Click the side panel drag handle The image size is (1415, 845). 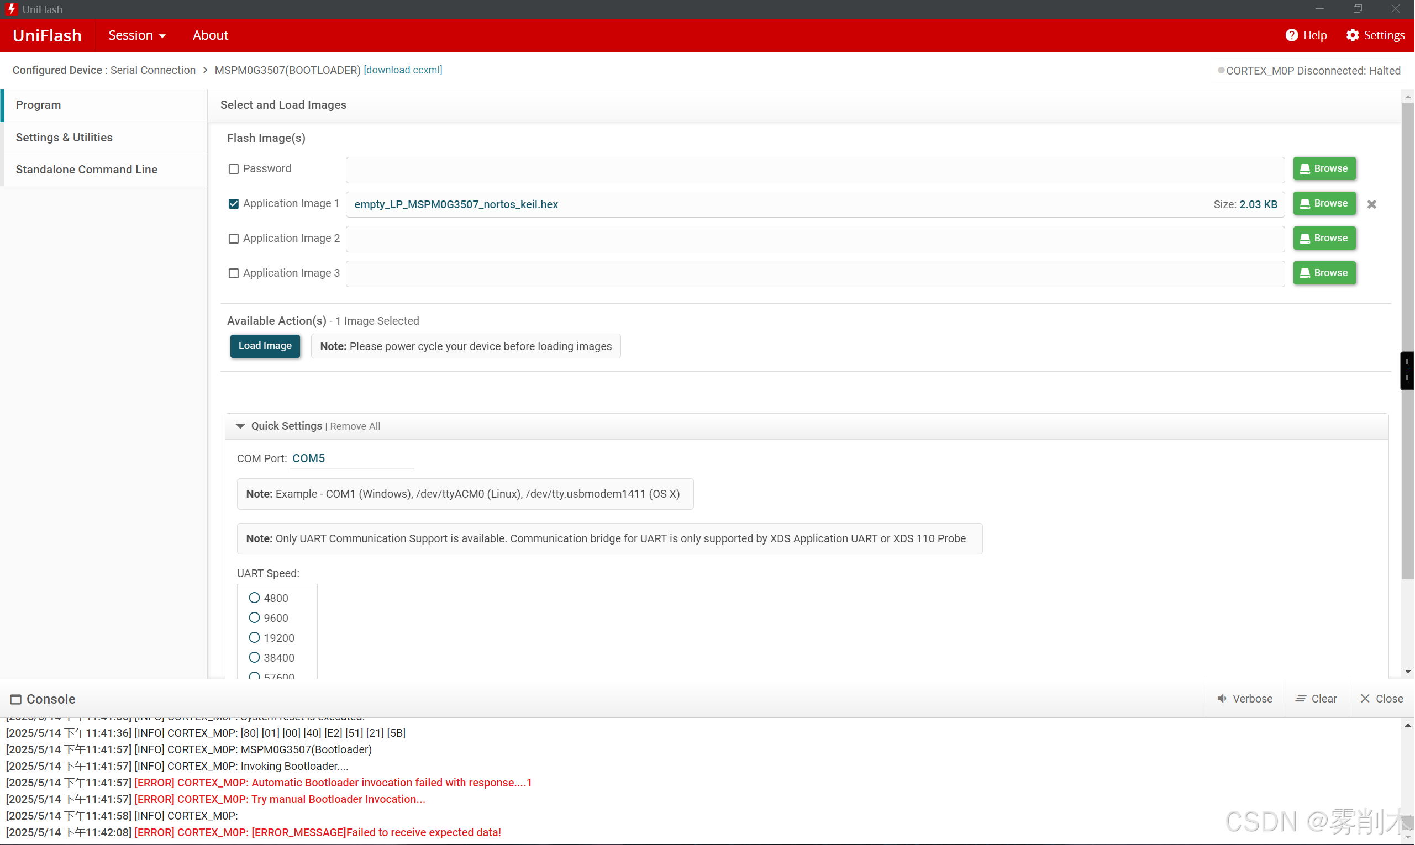[1407, 371]
